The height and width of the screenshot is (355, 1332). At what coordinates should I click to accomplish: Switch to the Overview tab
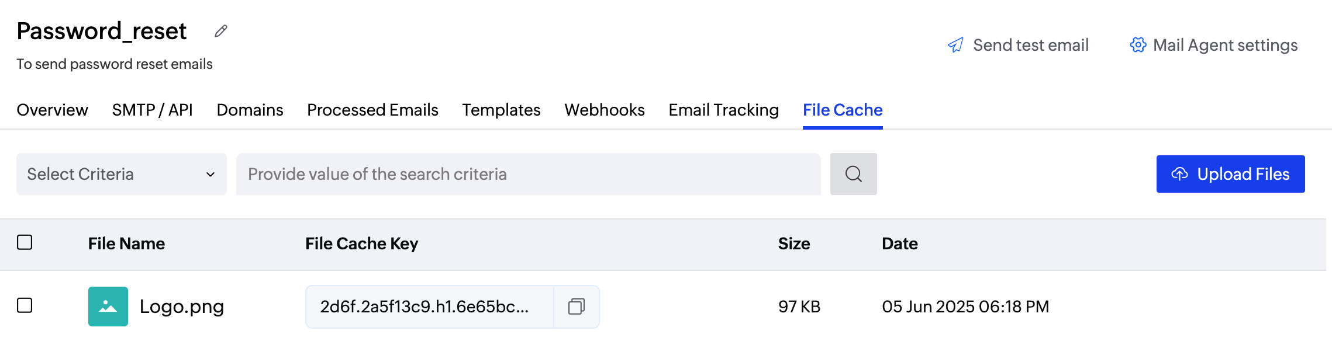(x=52, y=110)
